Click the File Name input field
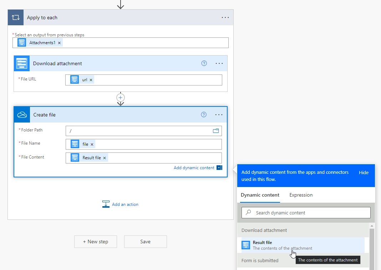Viewport: 381px width, 270px height. point(144,144)
